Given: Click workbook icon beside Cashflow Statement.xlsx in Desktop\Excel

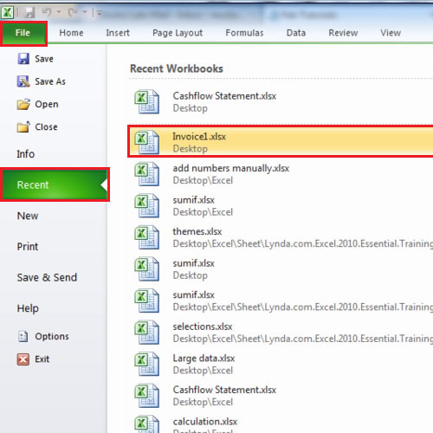Looking at the screenshot, I should (x=146, y=396).
